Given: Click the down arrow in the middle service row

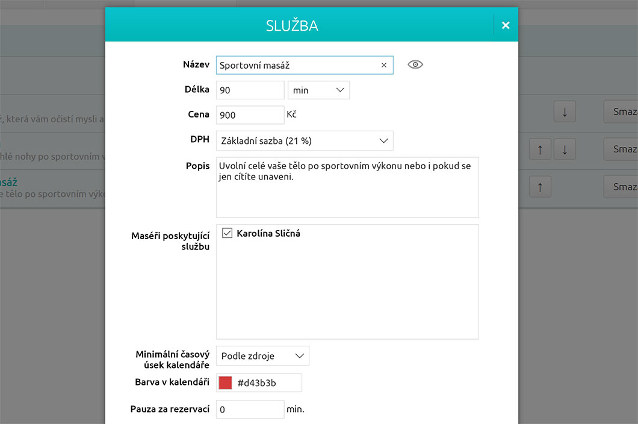Looking at the screenshot, I should tap(565, 150).
